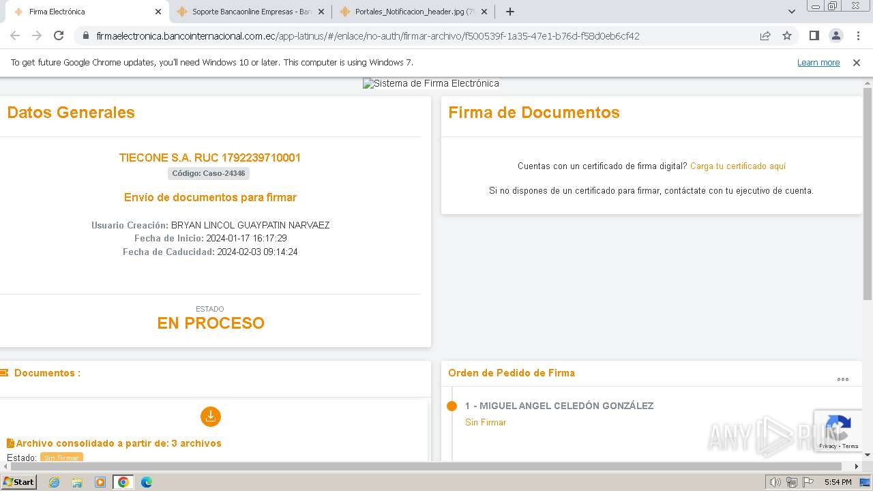Open the Windows Start menu
The image size is (873, 491).
coord(19,481)
